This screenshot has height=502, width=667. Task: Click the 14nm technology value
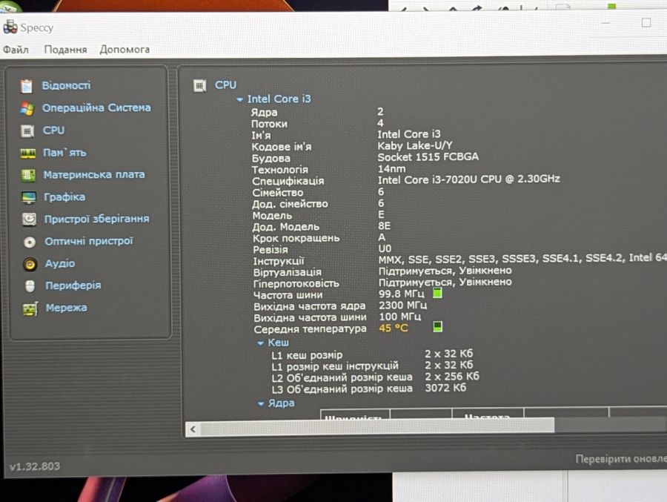391,168
